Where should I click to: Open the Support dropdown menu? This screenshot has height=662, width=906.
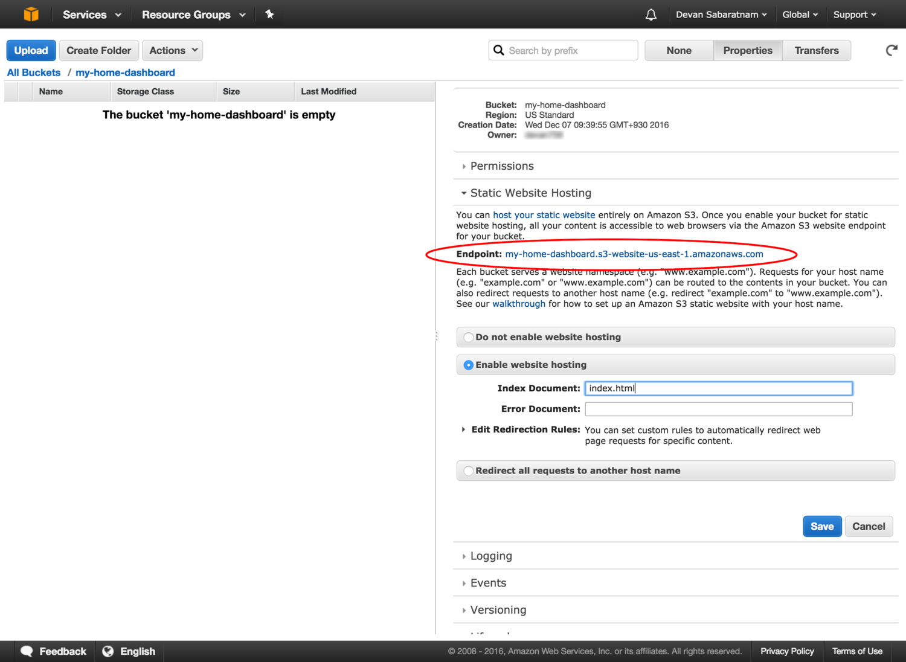pyautogui.click(x=855, y=14)
